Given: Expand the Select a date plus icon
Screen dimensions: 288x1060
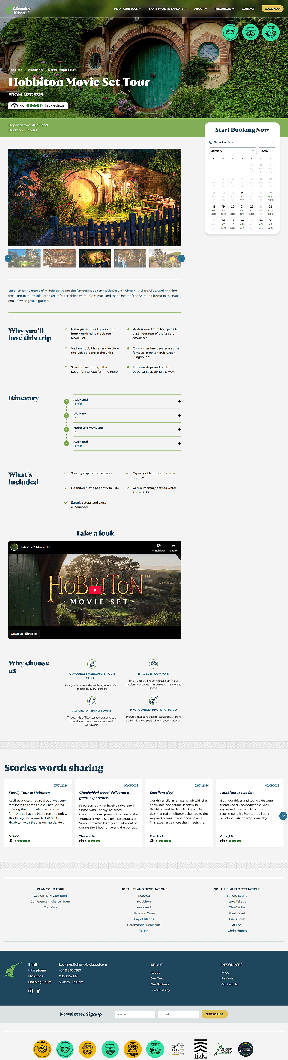Looking at the screenshot, I should (273, 142).
